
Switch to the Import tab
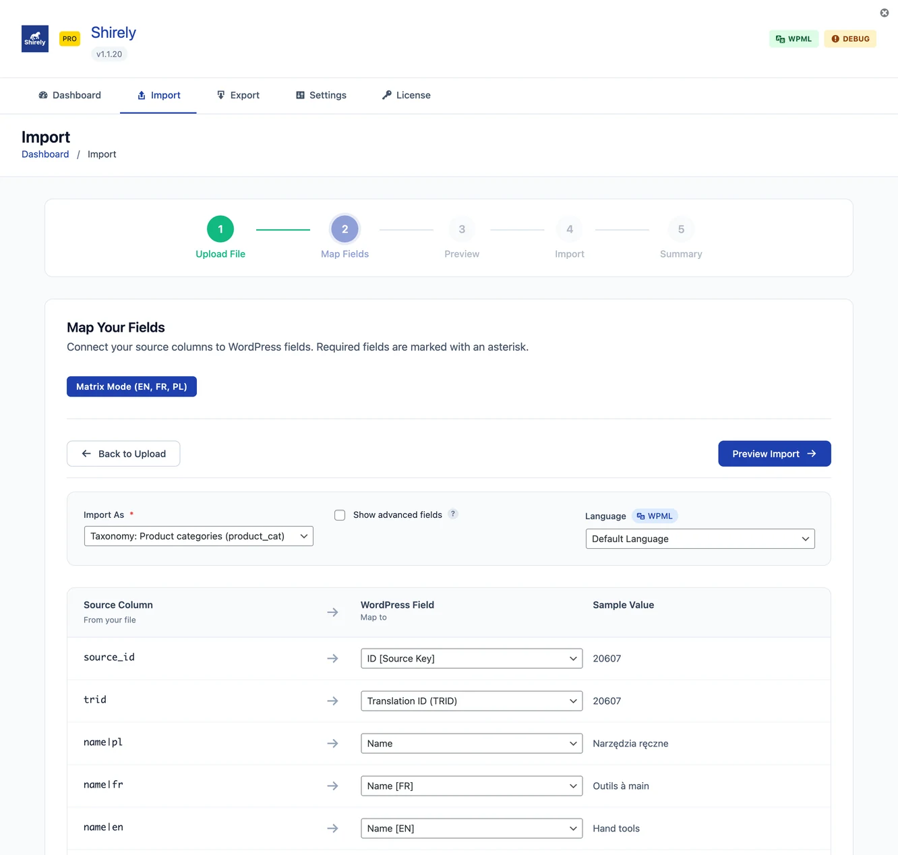click(x=158, y=95)
